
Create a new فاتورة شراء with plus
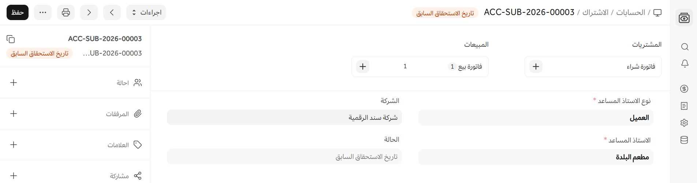tap(536, 66)
